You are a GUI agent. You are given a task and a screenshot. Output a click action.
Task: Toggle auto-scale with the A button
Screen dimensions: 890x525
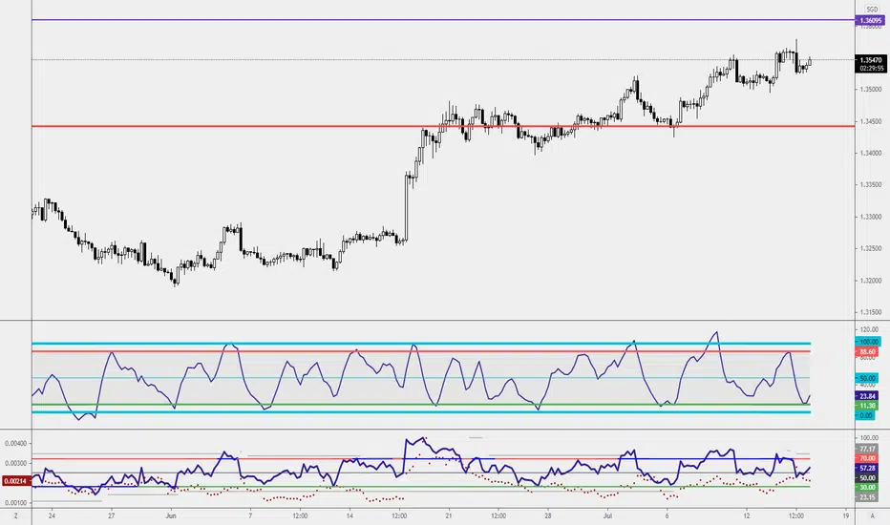click(x=872, y=515)
